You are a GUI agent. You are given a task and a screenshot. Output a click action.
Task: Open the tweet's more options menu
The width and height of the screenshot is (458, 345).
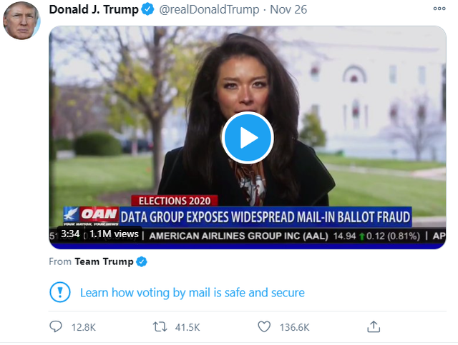[439, 10]
